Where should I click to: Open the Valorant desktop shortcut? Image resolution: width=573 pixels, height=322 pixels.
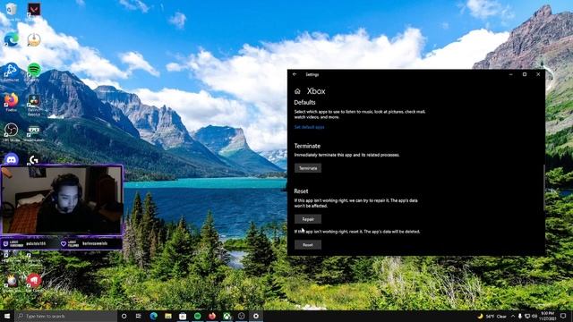pyautogui.click(x=34, y=10)
